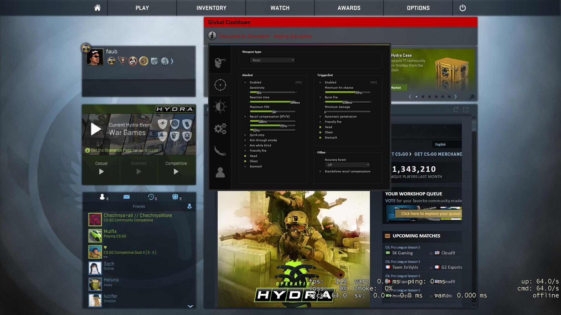
Task: Click the power quit icon
Action: click(x=463, y=8)
